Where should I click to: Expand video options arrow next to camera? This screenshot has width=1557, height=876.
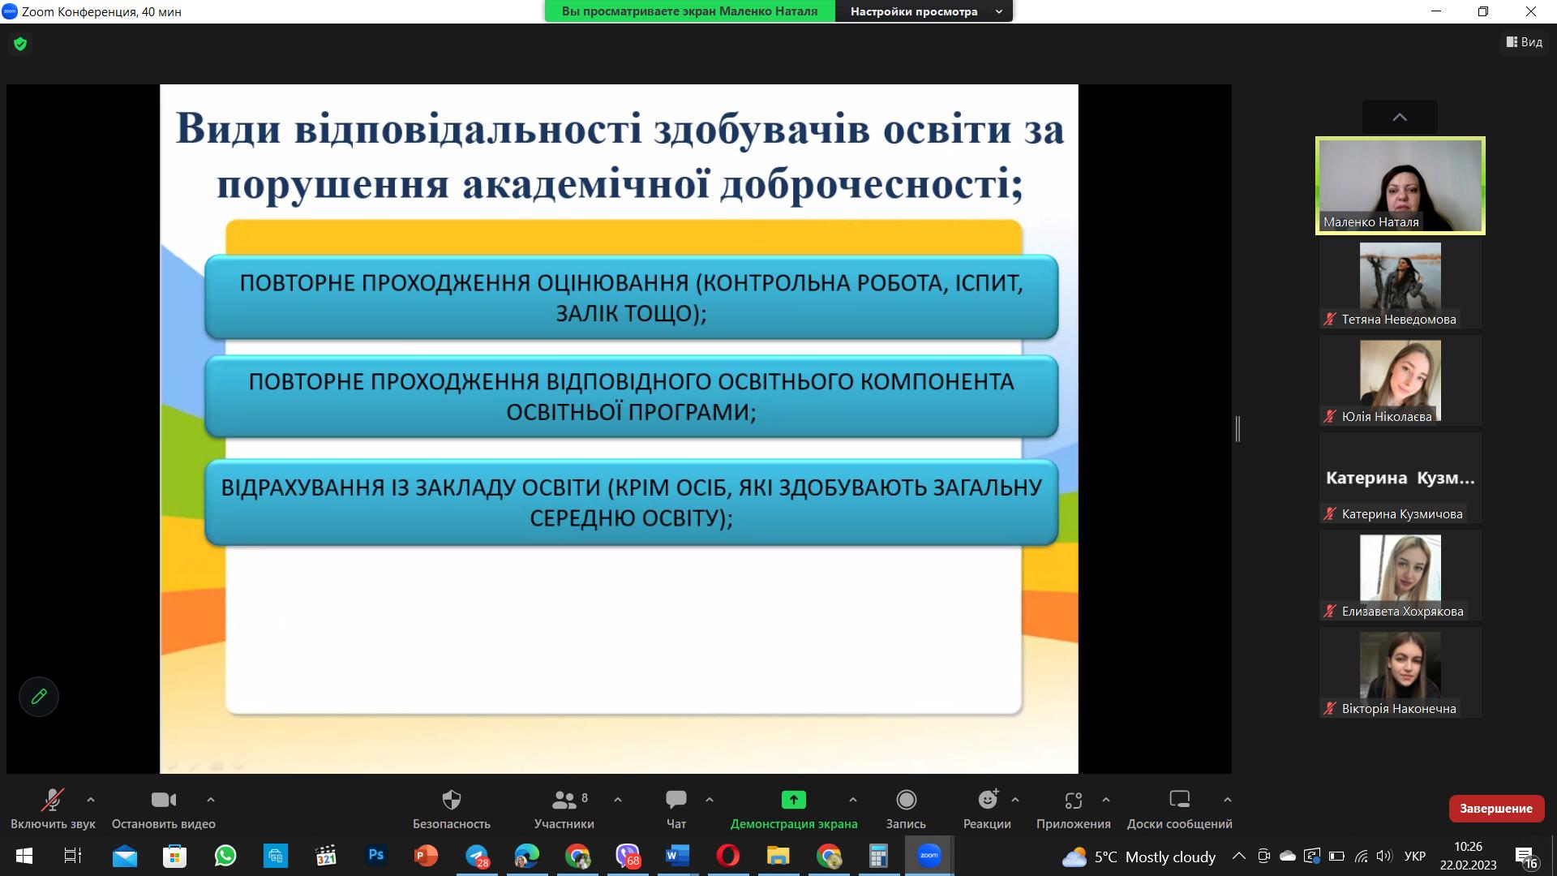coord(211,800)
